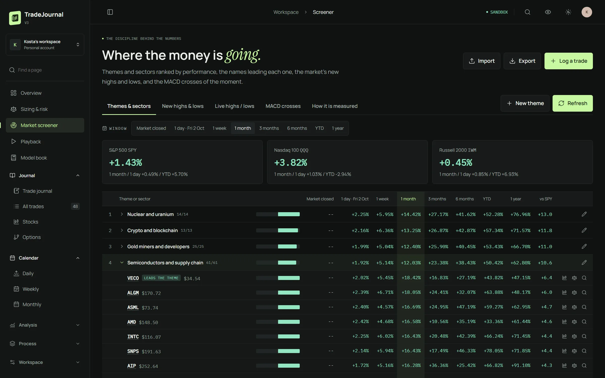The image size is (605, 378).
Task: Click the New theme button
Action: 525,103
